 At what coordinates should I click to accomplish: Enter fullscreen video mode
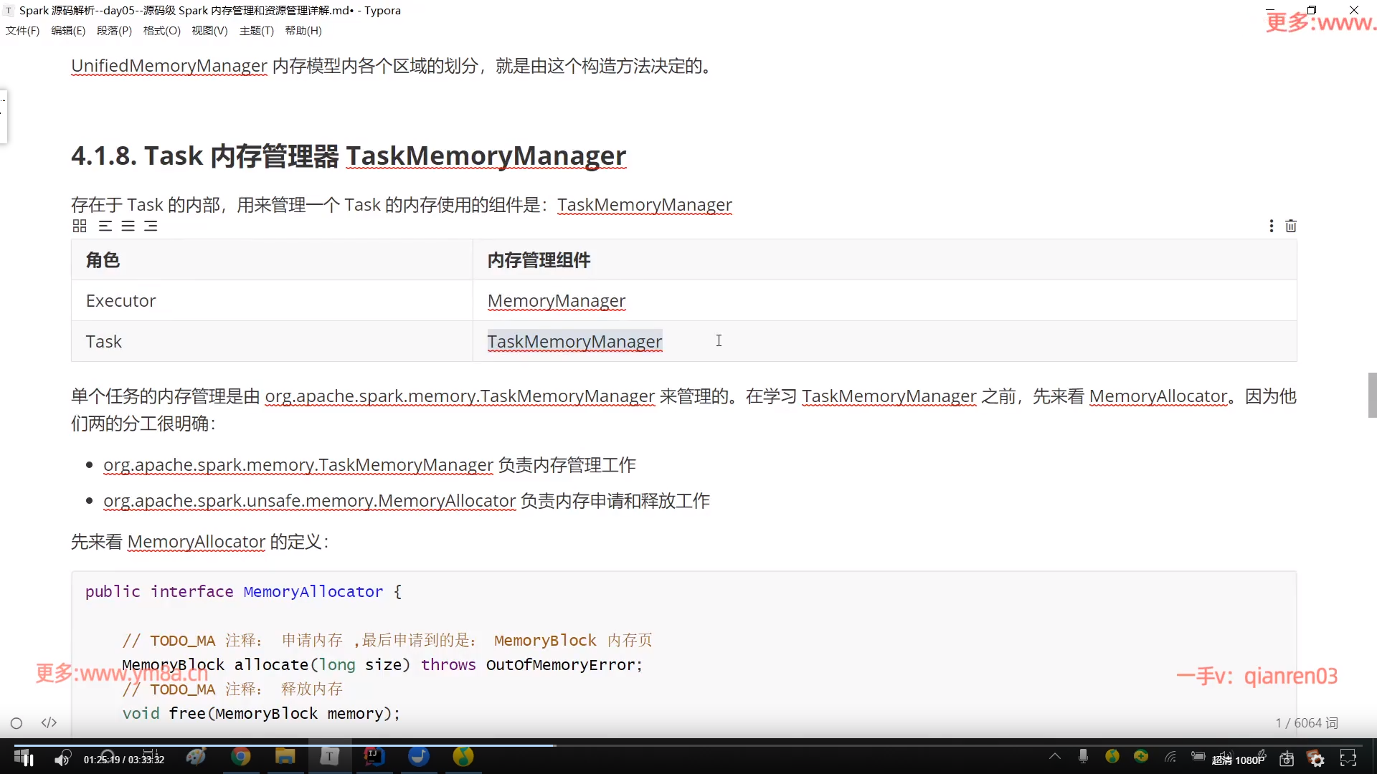coord(1348,760)
